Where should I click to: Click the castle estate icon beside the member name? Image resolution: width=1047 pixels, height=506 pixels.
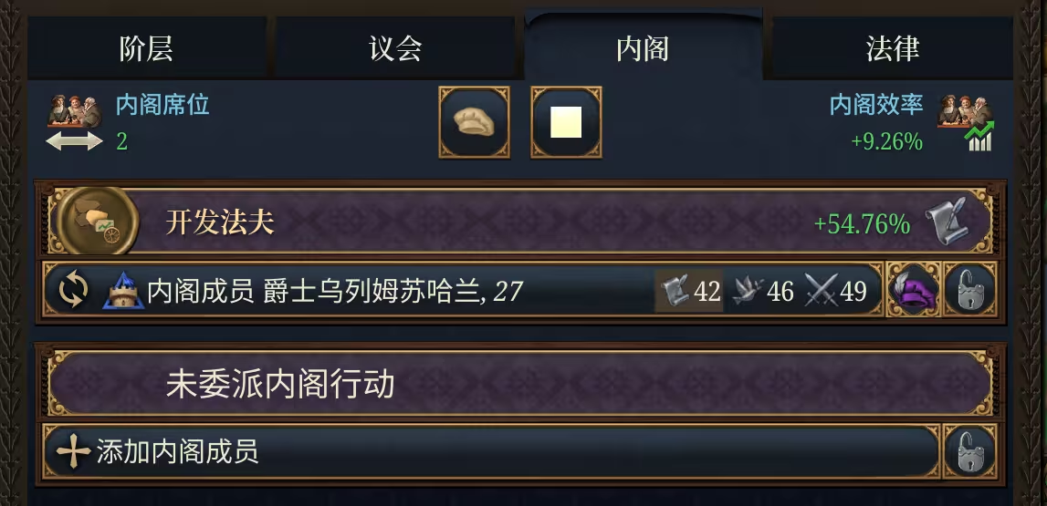coord(124,291)
